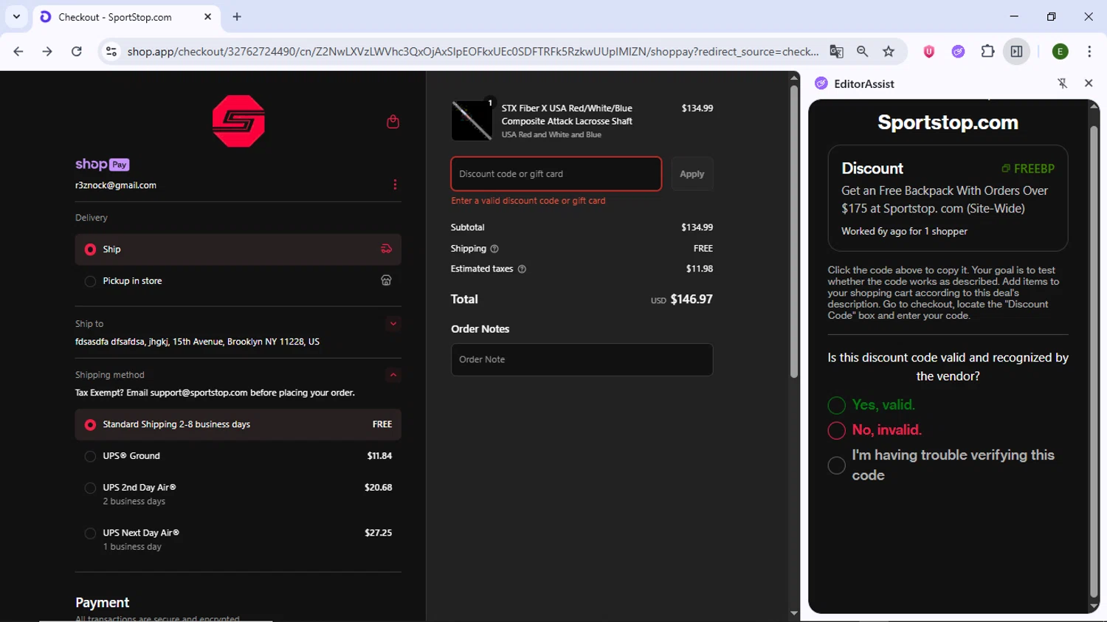Image resolution: width=1107 pixels, height=622 pixels.
Task: Click the checkout page vertical scrollbar
Action: [x=794, y=232]
